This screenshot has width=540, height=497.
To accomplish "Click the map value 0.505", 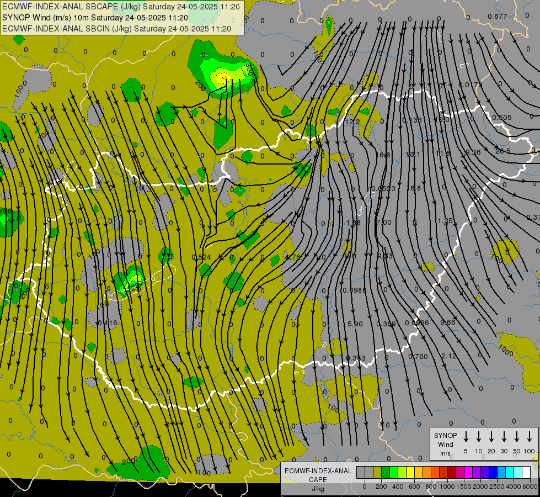I will (502, 117).
